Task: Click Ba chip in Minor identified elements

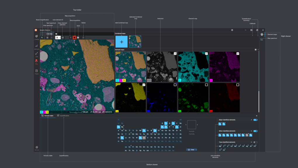Action: 243,135
